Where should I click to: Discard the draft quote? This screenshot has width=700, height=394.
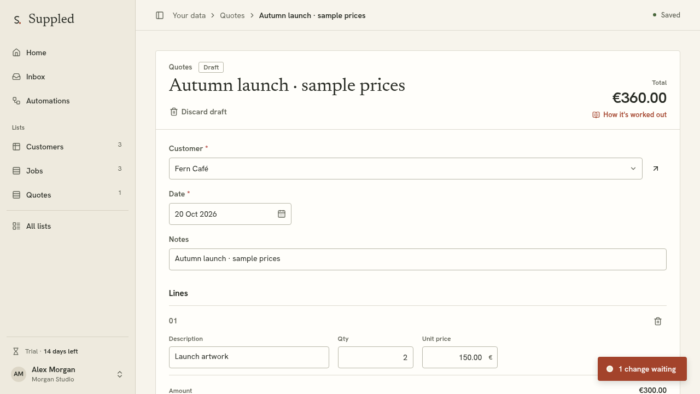(x=198, y=112)
